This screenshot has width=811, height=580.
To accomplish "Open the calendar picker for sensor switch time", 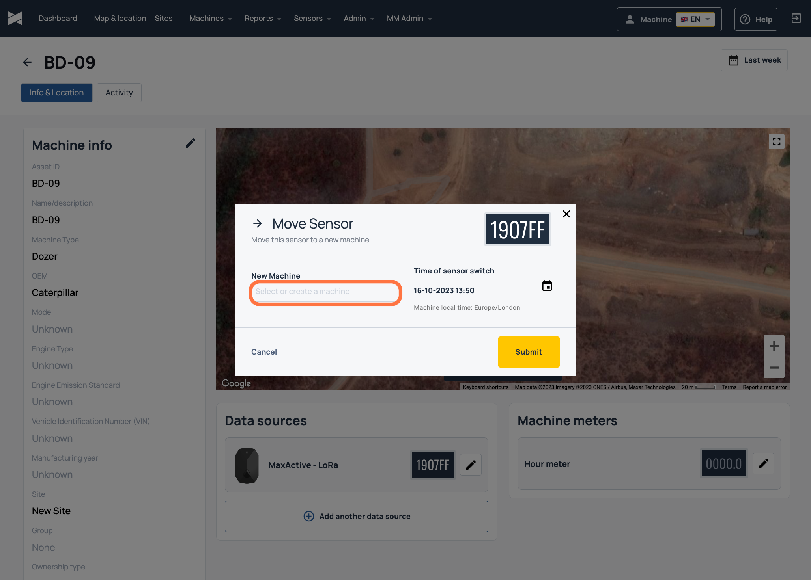I will pyautogui.click(x=547, y=286).
